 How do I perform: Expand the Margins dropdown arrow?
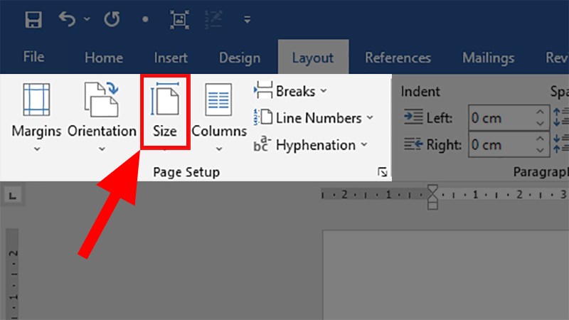click(37, 149)
